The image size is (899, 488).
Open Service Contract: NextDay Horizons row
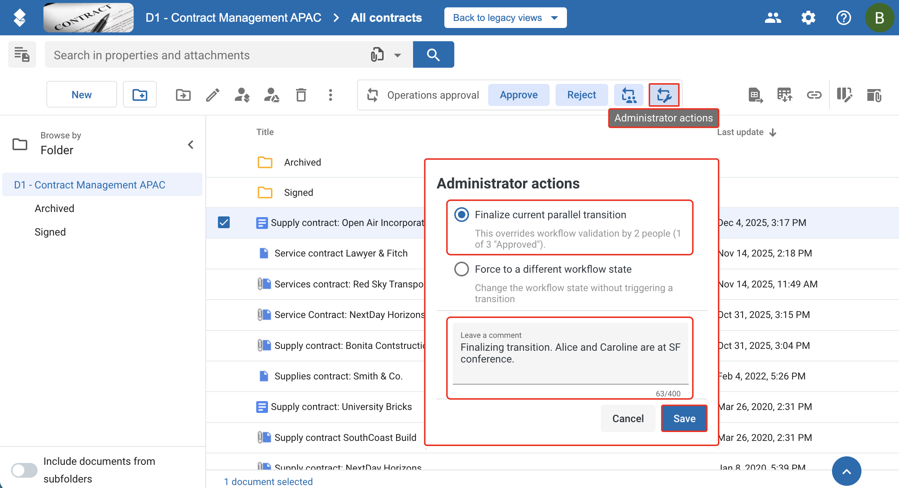coord(349,315)
